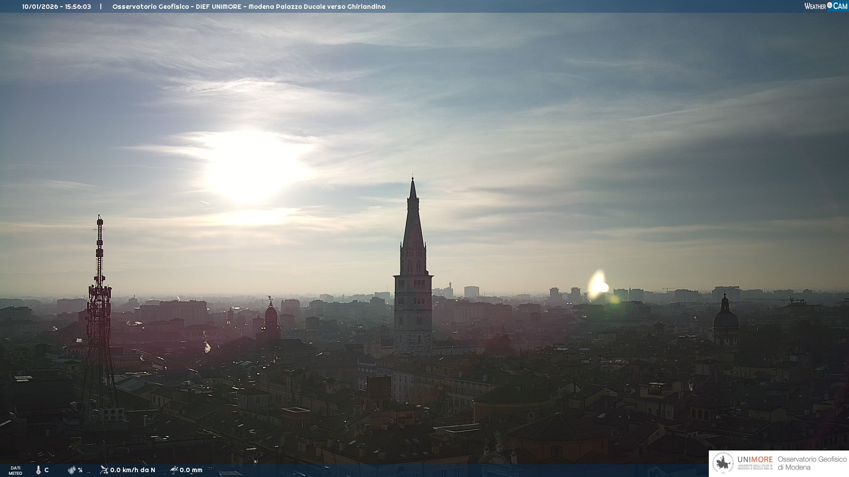Click the thermometer temperature icon

[x=38, y=470]
